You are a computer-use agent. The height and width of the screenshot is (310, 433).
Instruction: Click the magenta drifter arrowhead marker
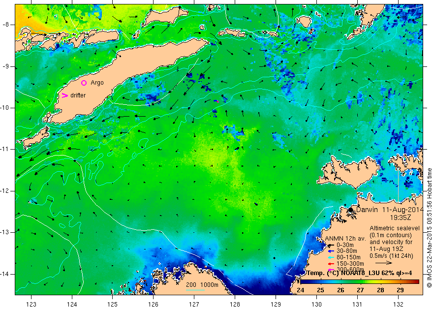64,95
